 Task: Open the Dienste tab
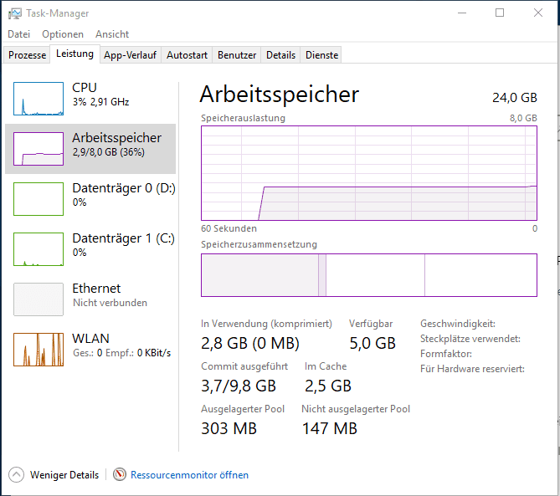point(322,55)
